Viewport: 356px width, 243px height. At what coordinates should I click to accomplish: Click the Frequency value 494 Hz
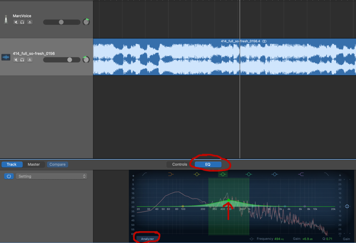pyautogui.click(x=279, y=239)
